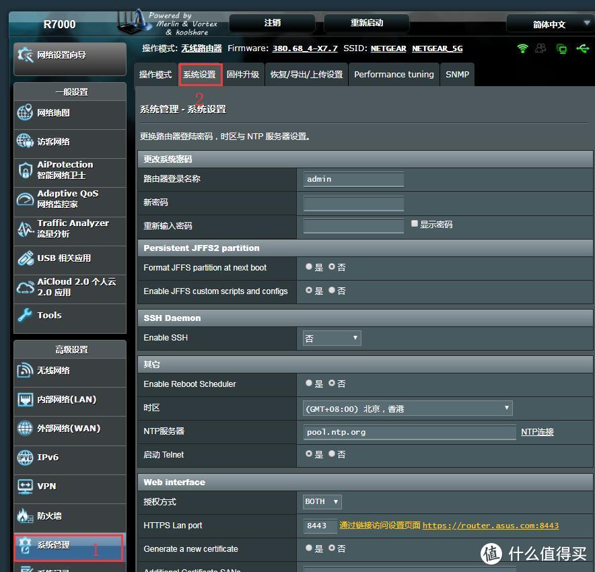Switch to the SNMP tab

[457, 75]
